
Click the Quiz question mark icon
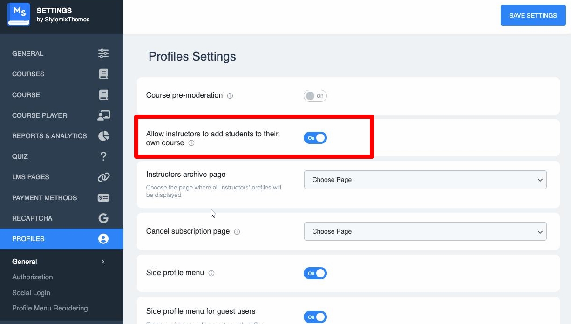coord(103,156)
